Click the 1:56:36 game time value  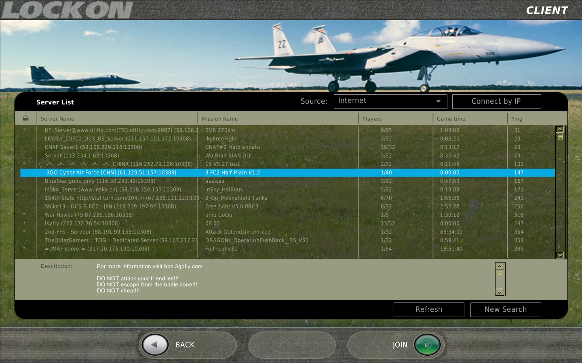point(449,198)
